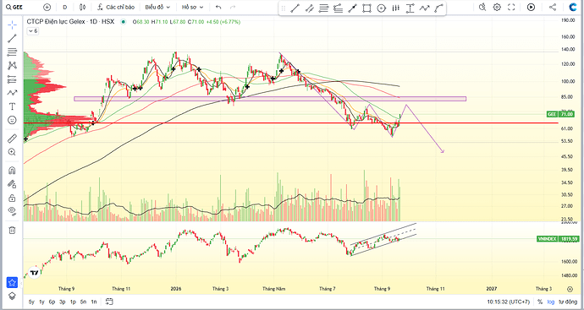Select the 1y range
The width and height of the screenshot is (584, 310).
[x=41, y=302]
